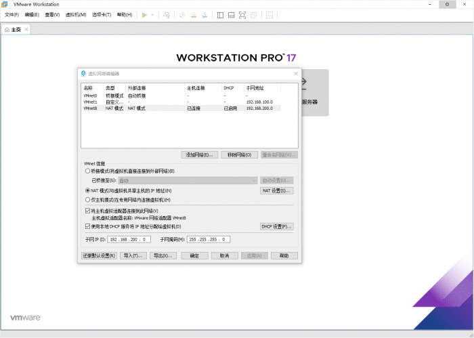The width and height of the screenshot is (474, 338).
Task: Uncheck the local DHCP service checkbox
Action: click(x=87, y=226)
